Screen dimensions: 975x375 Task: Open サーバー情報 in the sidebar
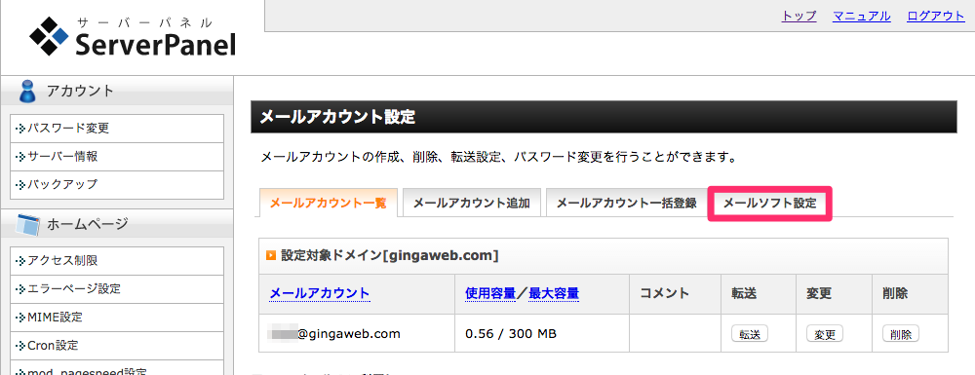(x=117, y=157)
